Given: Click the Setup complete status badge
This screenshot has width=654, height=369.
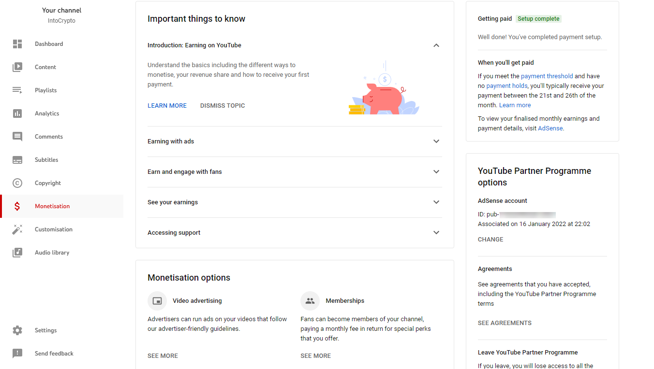Looking at the screenshot, I should [538, 19].
